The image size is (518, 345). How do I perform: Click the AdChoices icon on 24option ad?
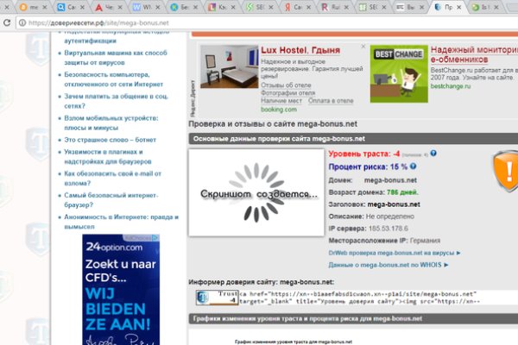coord(155,237)
